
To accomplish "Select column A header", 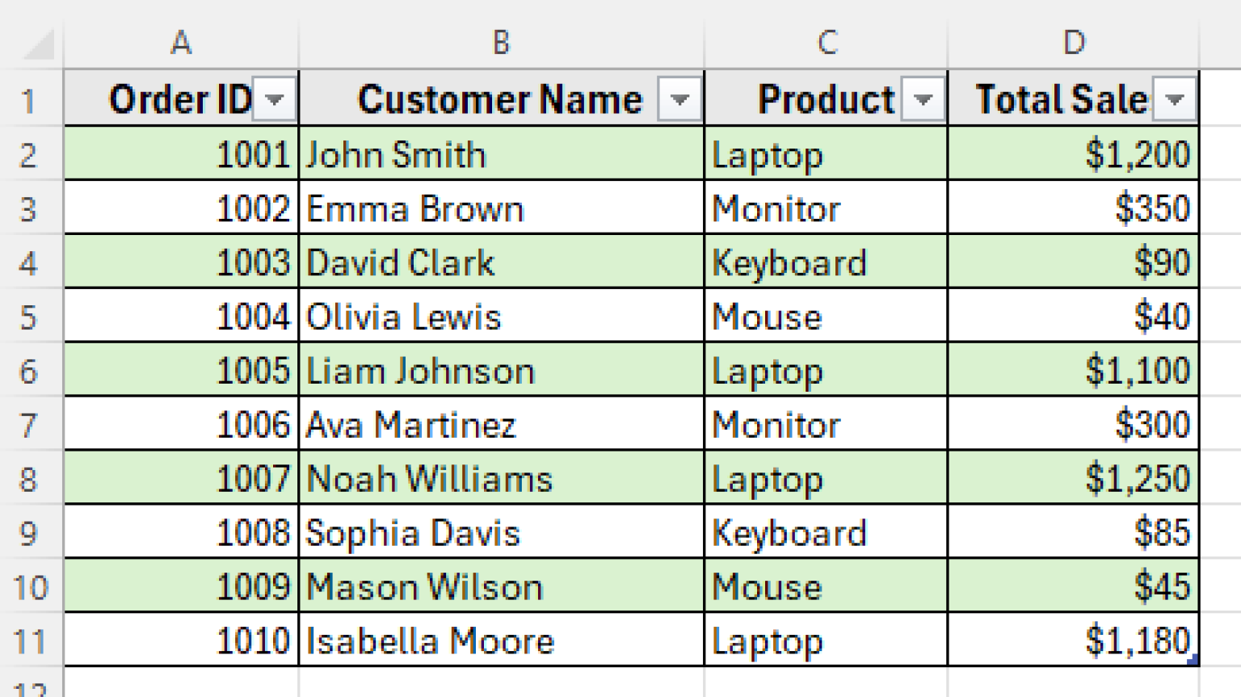I will 179,42.
